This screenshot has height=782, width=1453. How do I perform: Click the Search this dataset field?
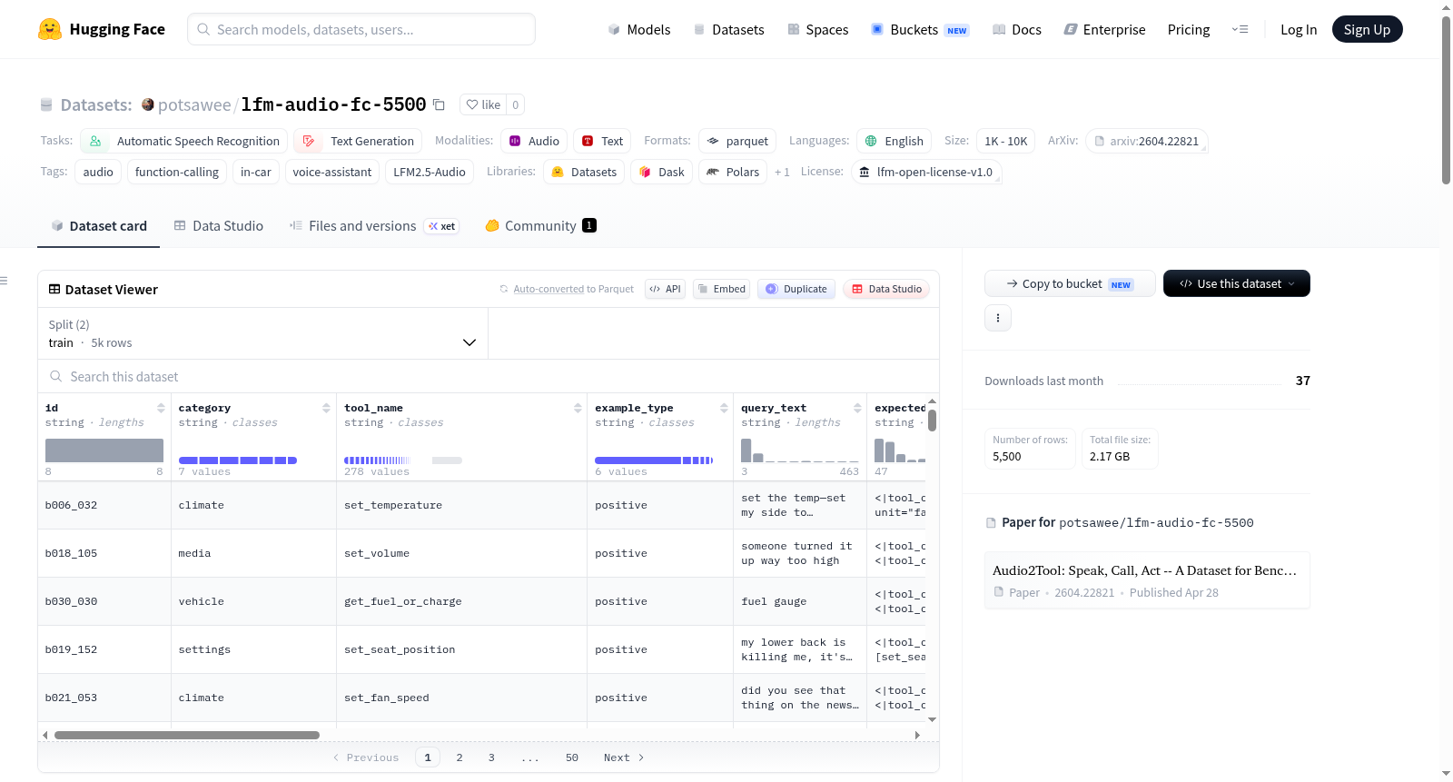pos(489,376)
